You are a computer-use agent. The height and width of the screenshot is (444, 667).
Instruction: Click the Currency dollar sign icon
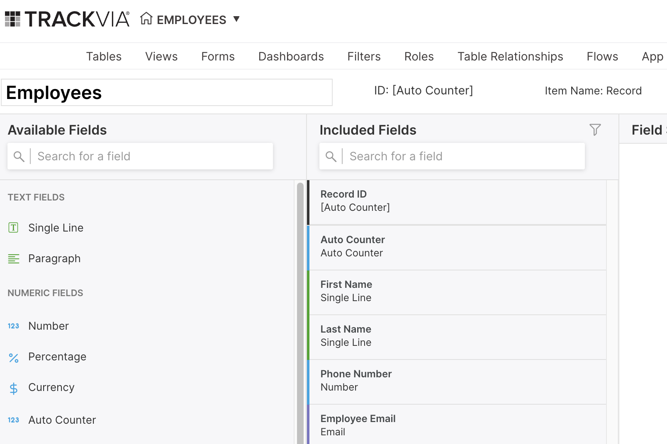click(14, 388)
